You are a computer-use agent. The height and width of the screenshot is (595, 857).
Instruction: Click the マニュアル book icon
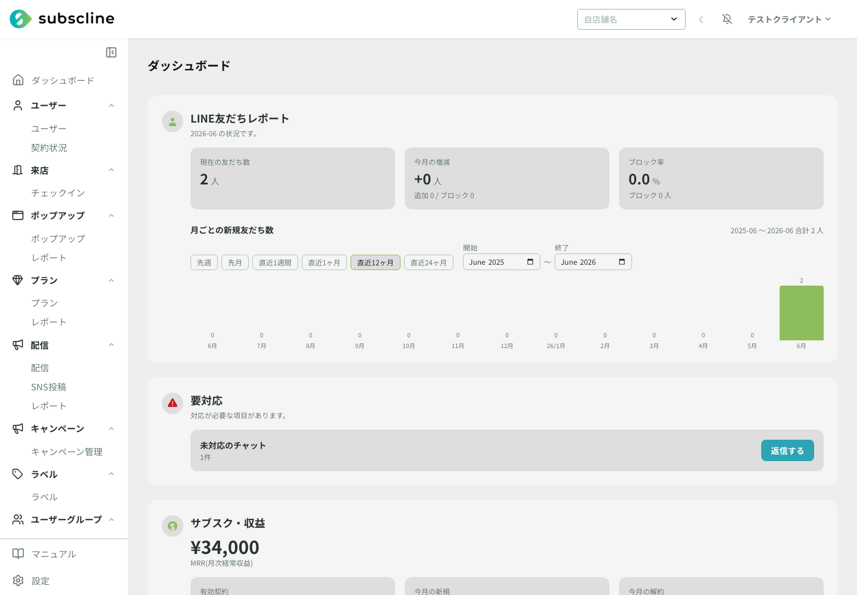[x=18, y=554]
